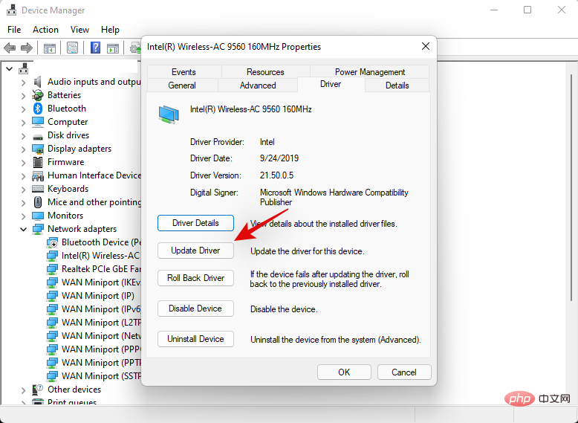Open the View menu
The height and width of the screenshot is (423, 578).
[79, 30]
